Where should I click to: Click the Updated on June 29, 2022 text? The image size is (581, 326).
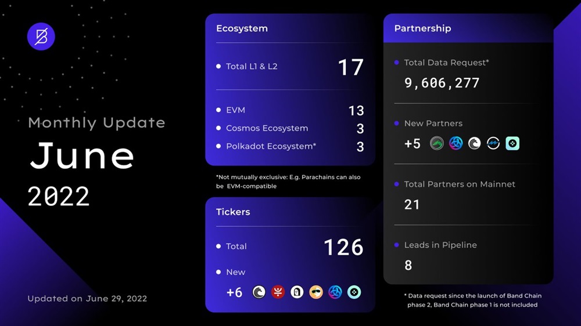click(87, 299)
